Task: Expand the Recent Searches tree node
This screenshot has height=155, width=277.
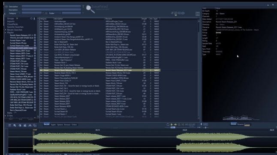Action: [6, 30]
